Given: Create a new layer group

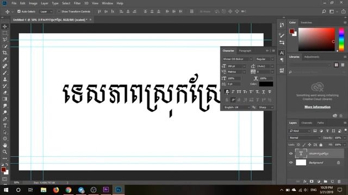Looking at the screenshot, I should click(x=325, y=181).
